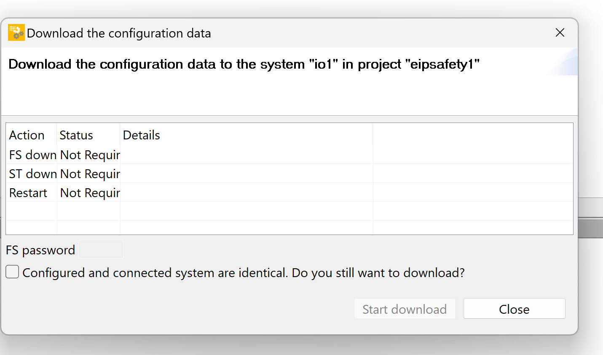Select the Restart action row
603x355 pixels.
(289, 192)
